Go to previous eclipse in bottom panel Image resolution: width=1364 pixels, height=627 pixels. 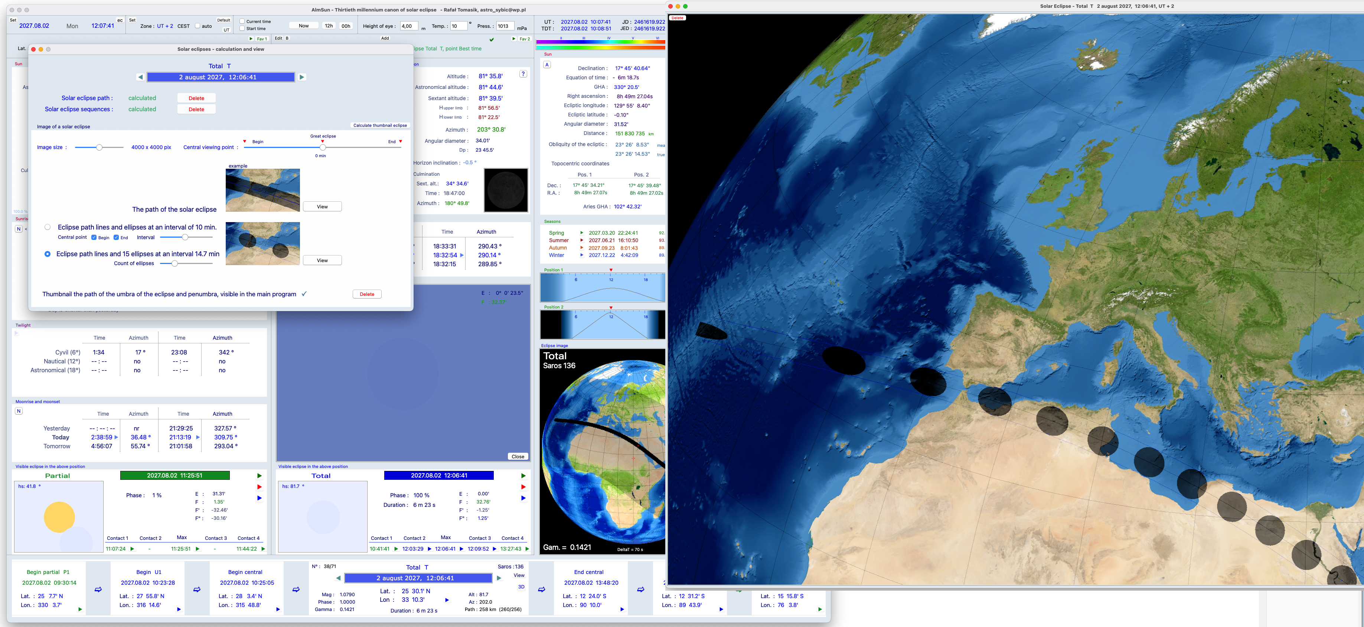[x=338, y=578]
